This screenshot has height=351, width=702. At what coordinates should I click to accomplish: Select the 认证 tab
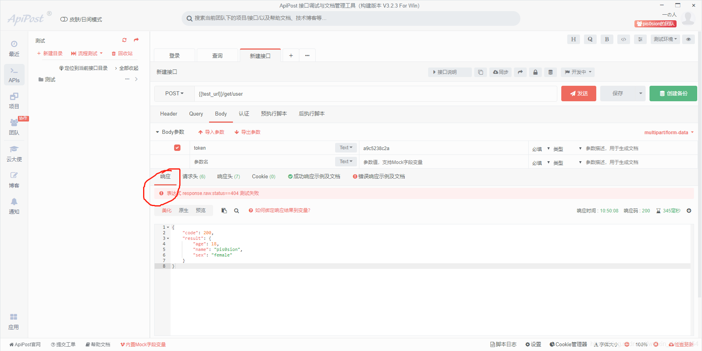(244, 114)
